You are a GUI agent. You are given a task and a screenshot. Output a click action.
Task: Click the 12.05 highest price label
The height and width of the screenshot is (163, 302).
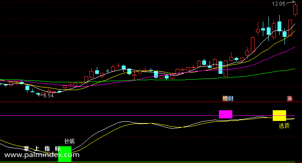pos(278,4)
